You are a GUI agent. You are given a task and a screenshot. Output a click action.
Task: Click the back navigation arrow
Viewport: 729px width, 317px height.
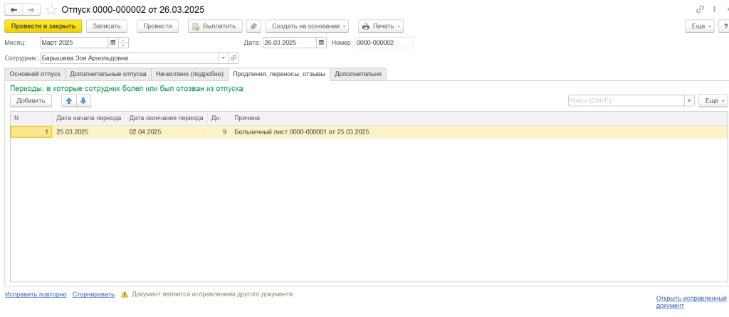click(14, 9)
